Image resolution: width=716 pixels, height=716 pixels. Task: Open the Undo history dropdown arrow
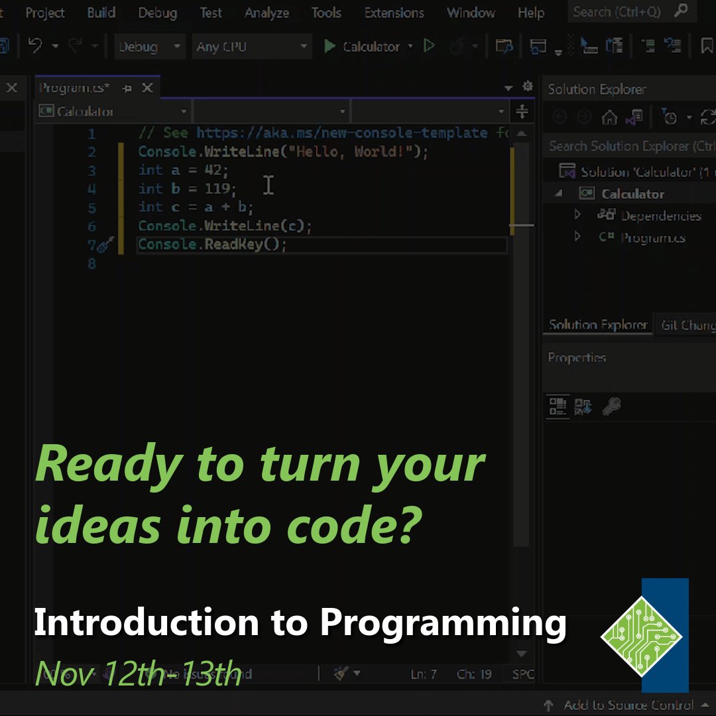tap(55, 46)
